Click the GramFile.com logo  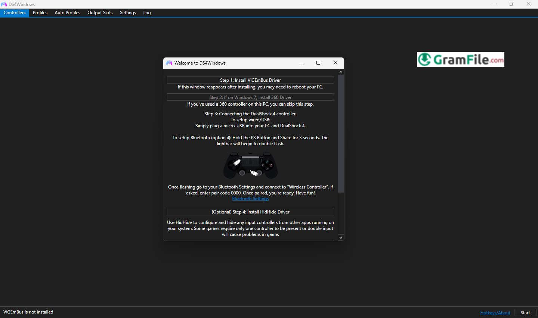pos(460,59)
